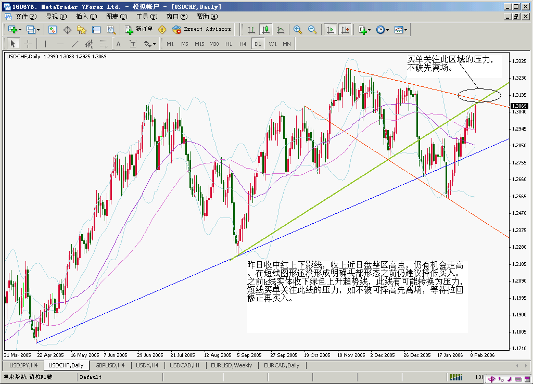
Task: Open the New Chart dropdown arrow
Action: [20, 30]
